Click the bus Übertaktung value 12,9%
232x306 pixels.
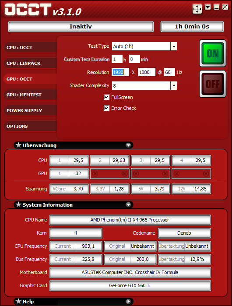point(197,259)
